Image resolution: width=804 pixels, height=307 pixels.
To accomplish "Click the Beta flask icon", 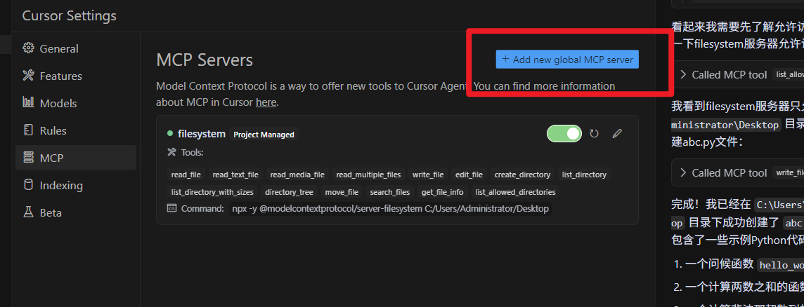I will click(28, 212).
